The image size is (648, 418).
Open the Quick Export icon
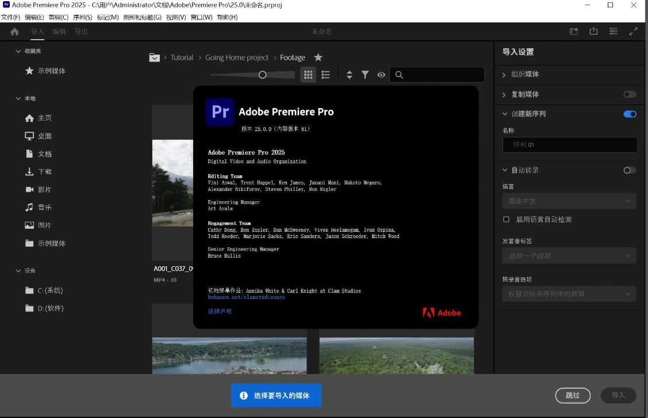(x=593, y=32)
